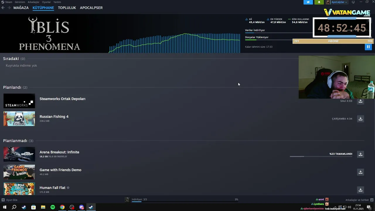
Task: Click the İblis 3 Phenomena banner logo
Action: click(x=49, y=33)
